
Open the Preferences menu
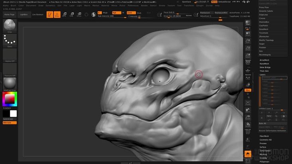pyautogui.click(x=133, y=6)
